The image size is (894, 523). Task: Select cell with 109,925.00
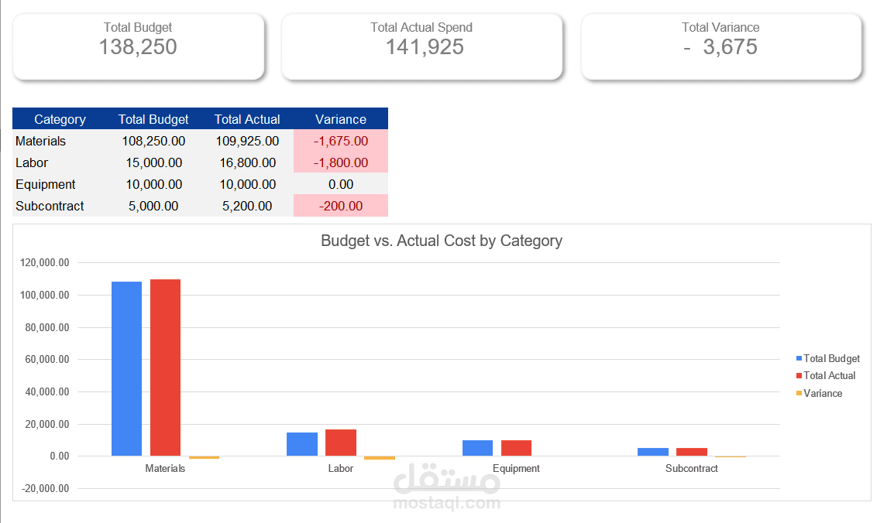(x=247, y=141)
